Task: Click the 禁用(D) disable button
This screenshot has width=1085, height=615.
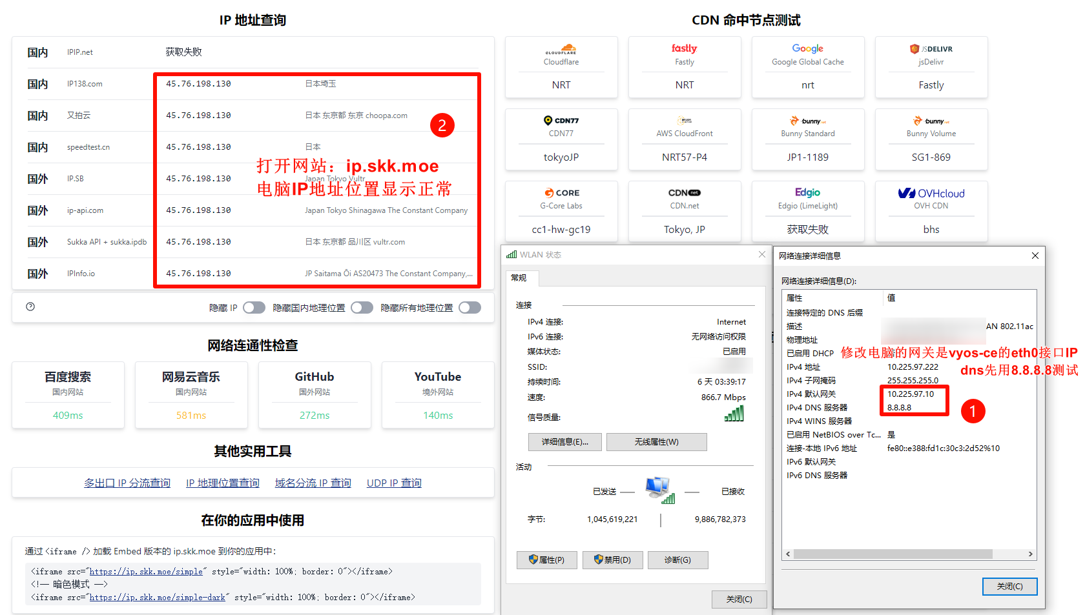Action: 612,560
